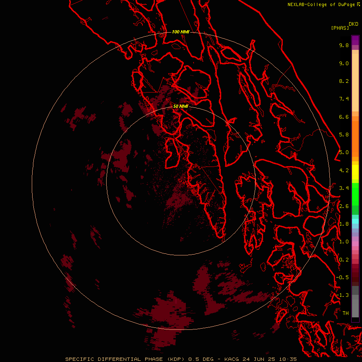Screen dimensions: 362x362
Task: Click the '7.4' legend value
Action: (344, 99)
